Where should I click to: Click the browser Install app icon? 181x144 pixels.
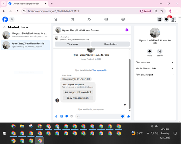(146, 11)
